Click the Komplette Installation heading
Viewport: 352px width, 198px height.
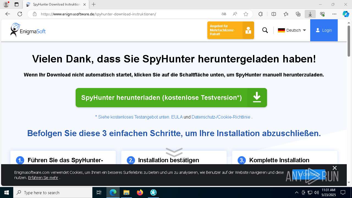tap(279, 160)
